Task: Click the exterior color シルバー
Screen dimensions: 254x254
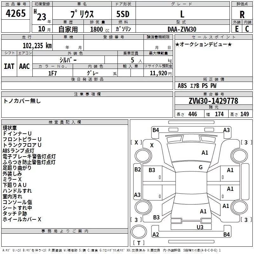Action: tap(68, 60)
